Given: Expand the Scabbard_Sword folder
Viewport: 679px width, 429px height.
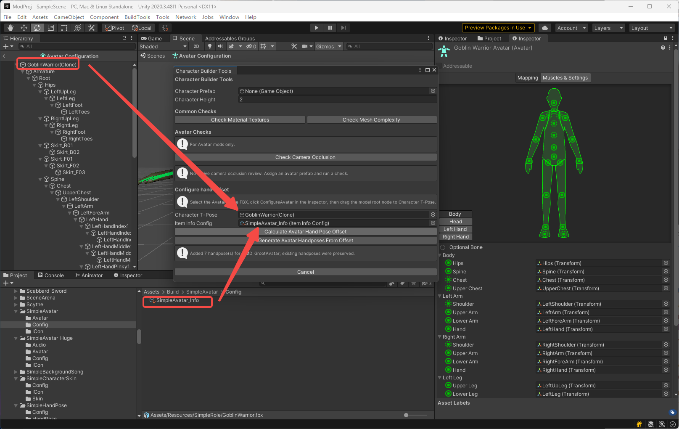Looking at the screenshot, I should pos(16,291).
